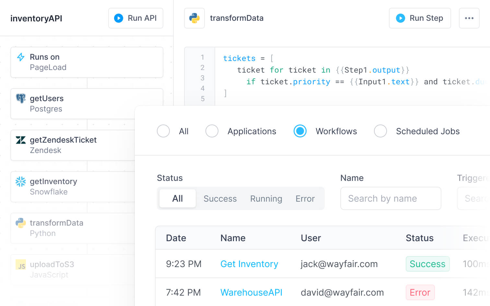Select the Applications radio button
Viewport: 490px width, 306px height.
212,131
